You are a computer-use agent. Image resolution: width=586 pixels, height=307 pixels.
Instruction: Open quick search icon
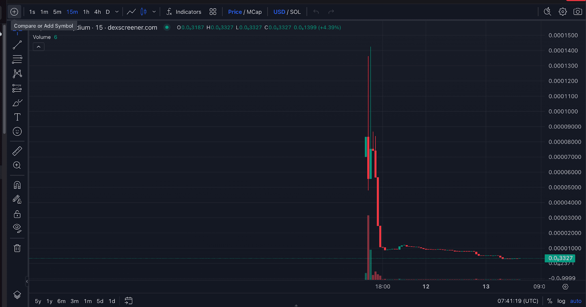548,12
